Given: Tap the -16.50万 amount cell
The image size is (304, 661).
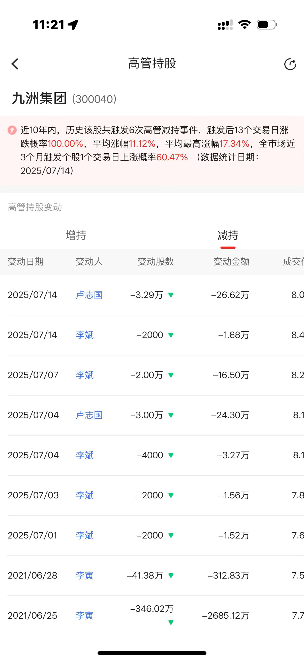Looking at the screenshot, I should coord(231,375).
